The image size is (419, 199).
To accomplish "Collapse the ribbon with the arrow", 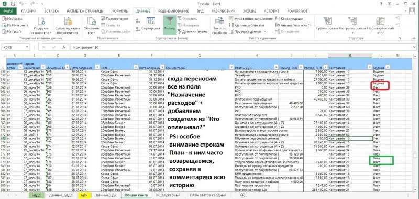I will [414, 38].
